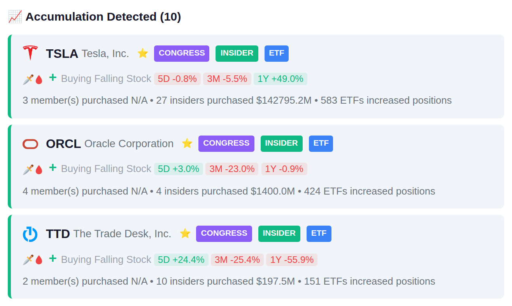Screen dimensions: 512x306
Task: Click the green plus icon in ORCL row
Action: point(53,168)
